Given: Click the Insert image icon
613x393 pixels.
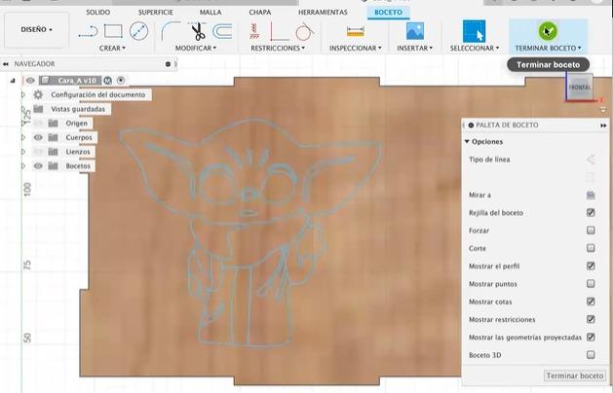Looking at the screenshot, I should click(x=415, y=31).
